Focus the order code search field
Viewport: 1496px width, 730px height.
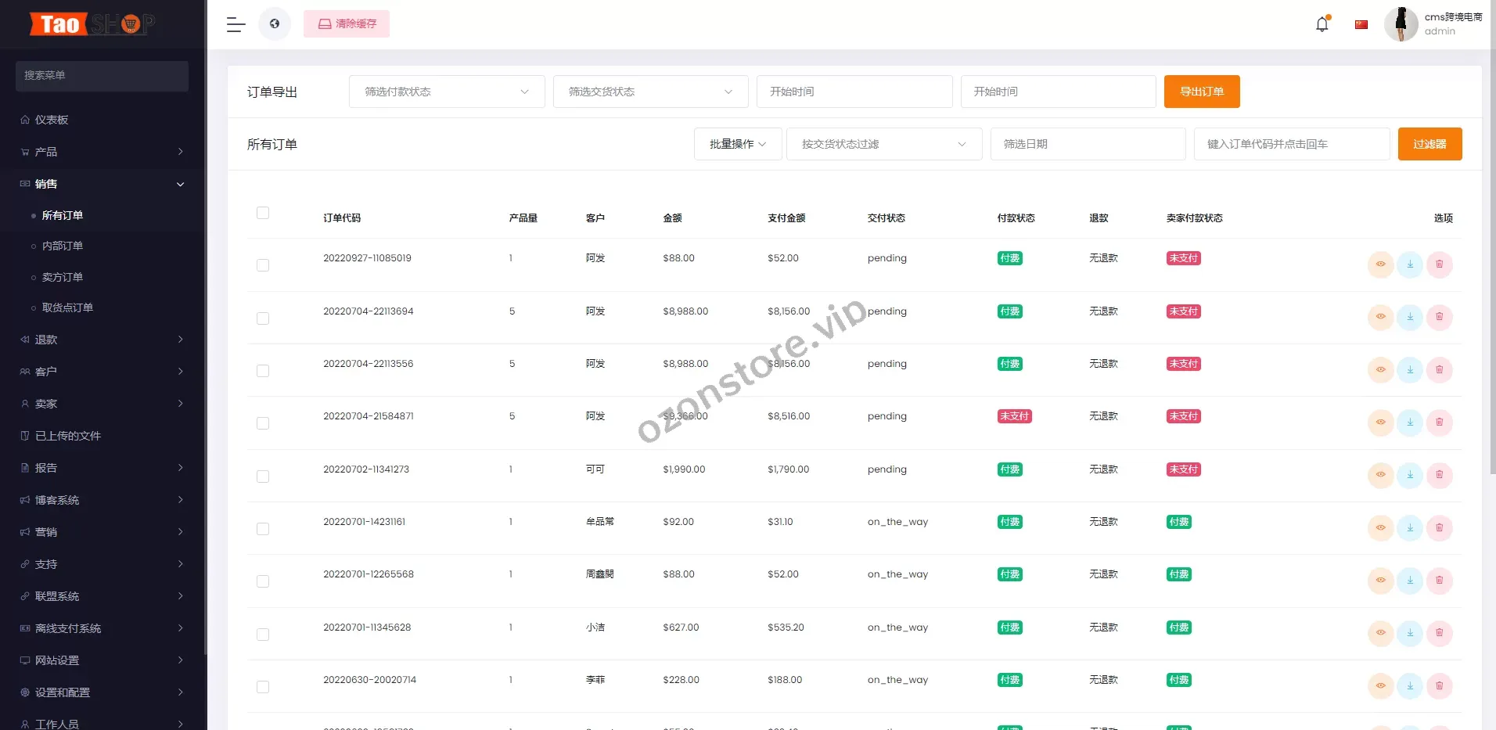pyautogui.click(x=1291, y=144)
